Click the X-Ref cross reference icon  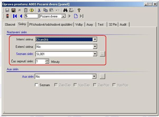(71, 10)
